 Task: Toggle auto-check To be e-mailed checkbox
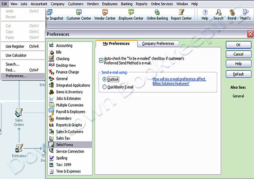point(101,61)
